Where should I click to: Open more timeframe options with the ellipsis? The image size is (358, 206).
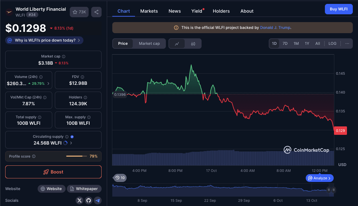(x=347, y=43)
